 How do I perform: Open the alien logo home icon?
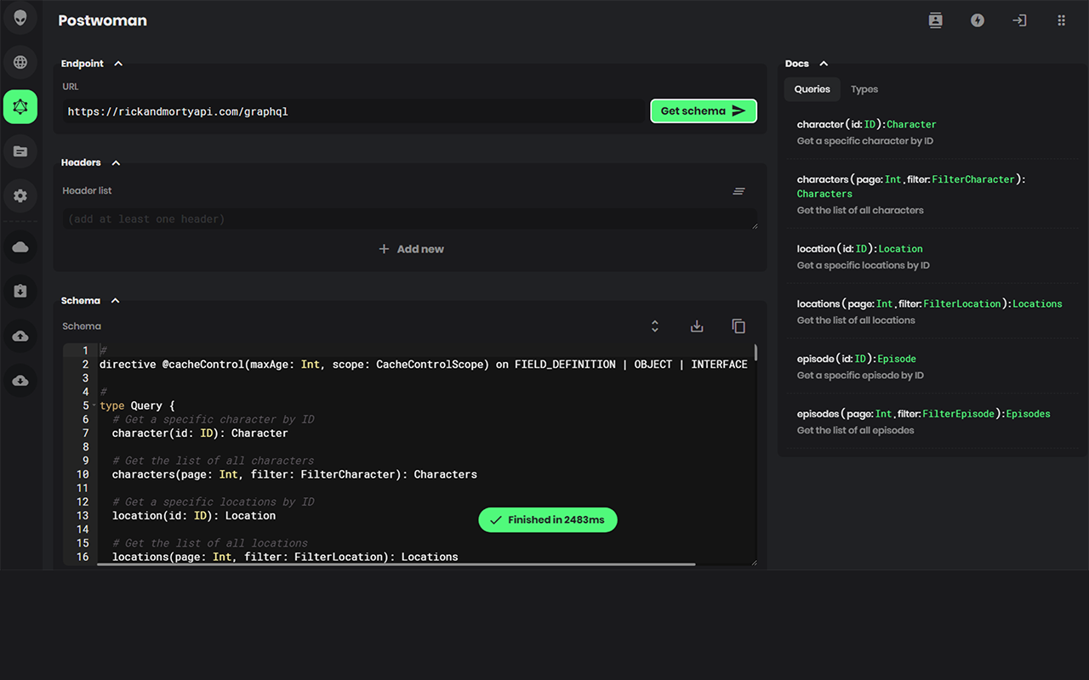tap(20, 18)
